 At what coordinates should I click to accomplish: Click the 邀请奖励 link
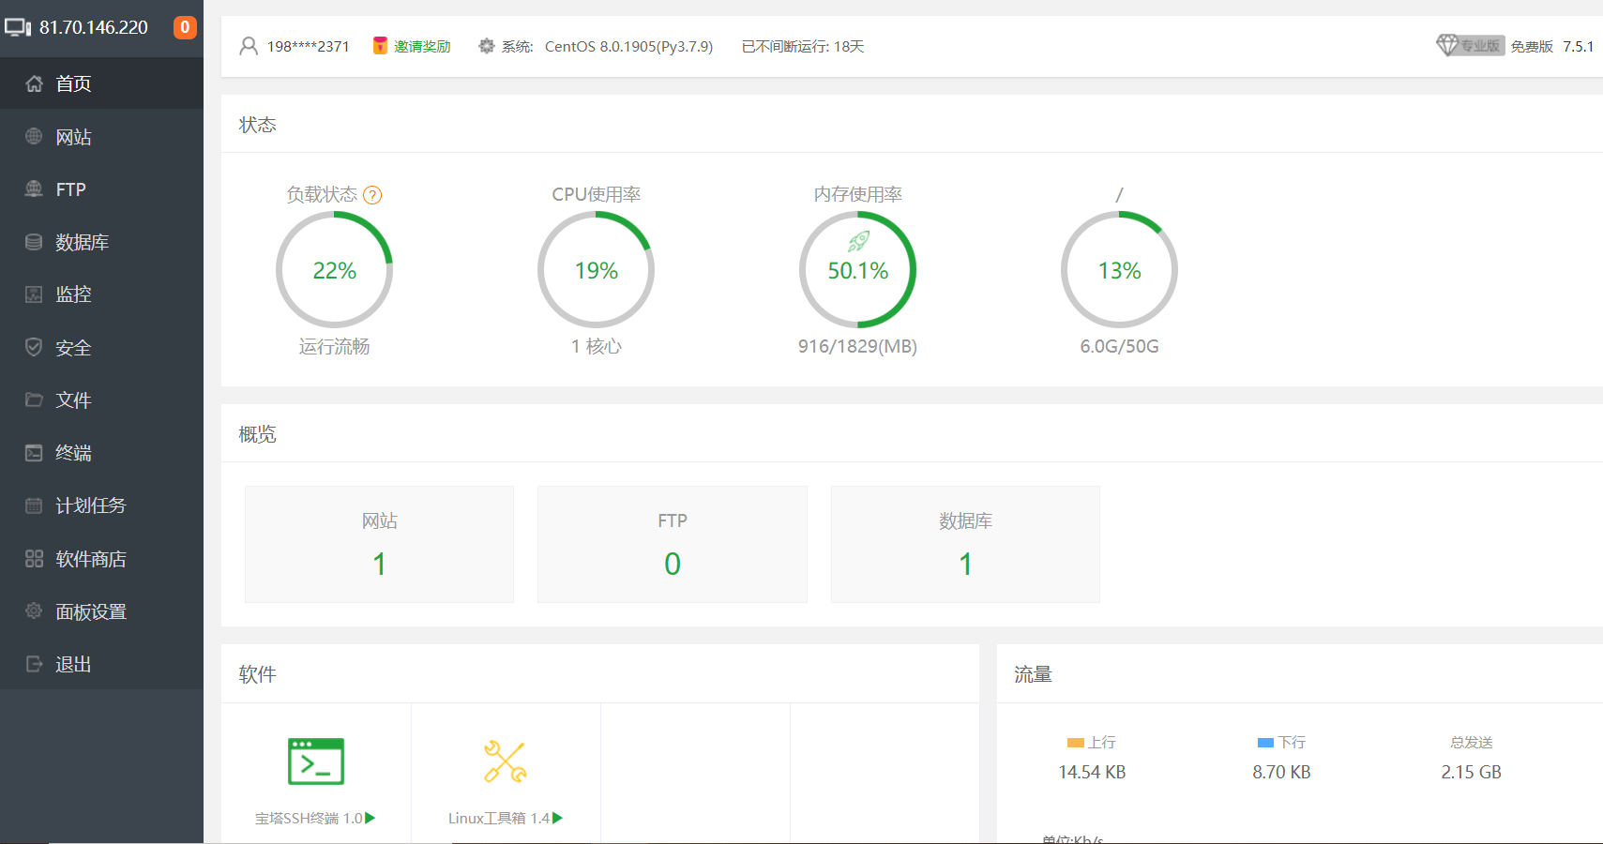pos(422,46)
